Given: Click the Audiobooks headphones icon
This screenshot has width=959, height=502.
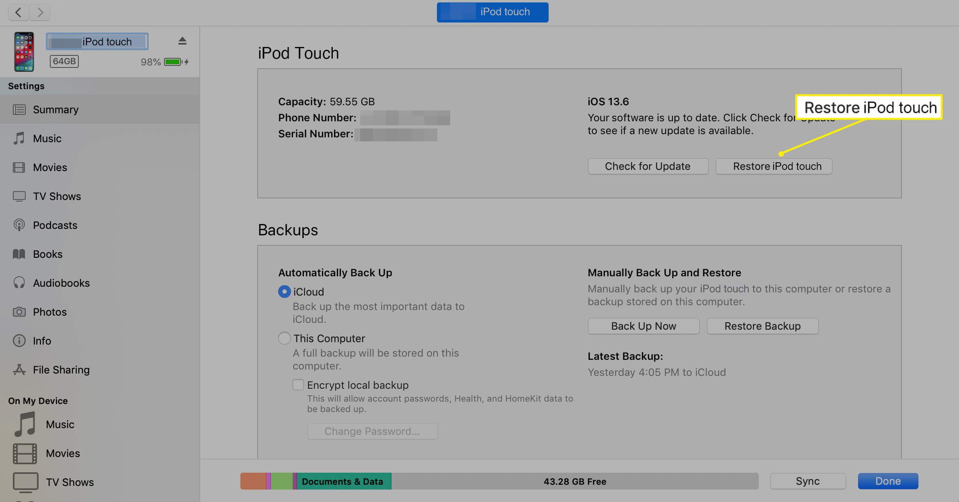Looking at the screenshot, I should [19, 283].
